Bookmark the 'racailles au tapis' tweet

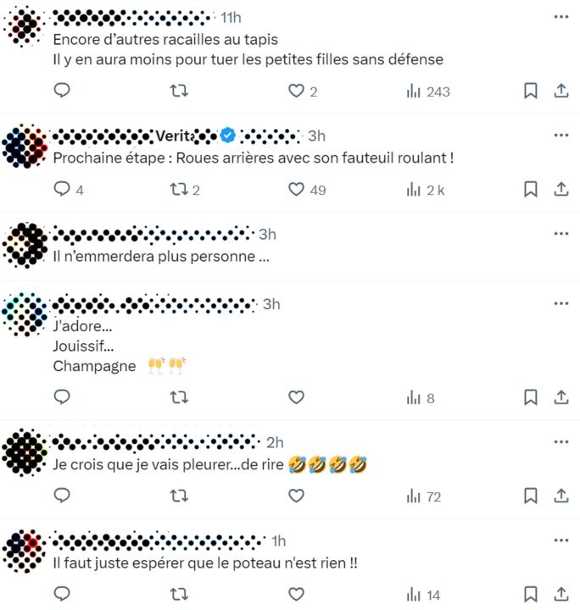point(531,91)
